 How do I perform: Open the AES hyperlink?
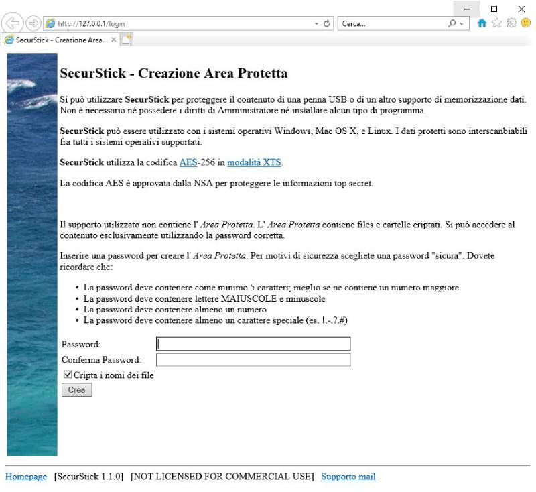(188, 162)
